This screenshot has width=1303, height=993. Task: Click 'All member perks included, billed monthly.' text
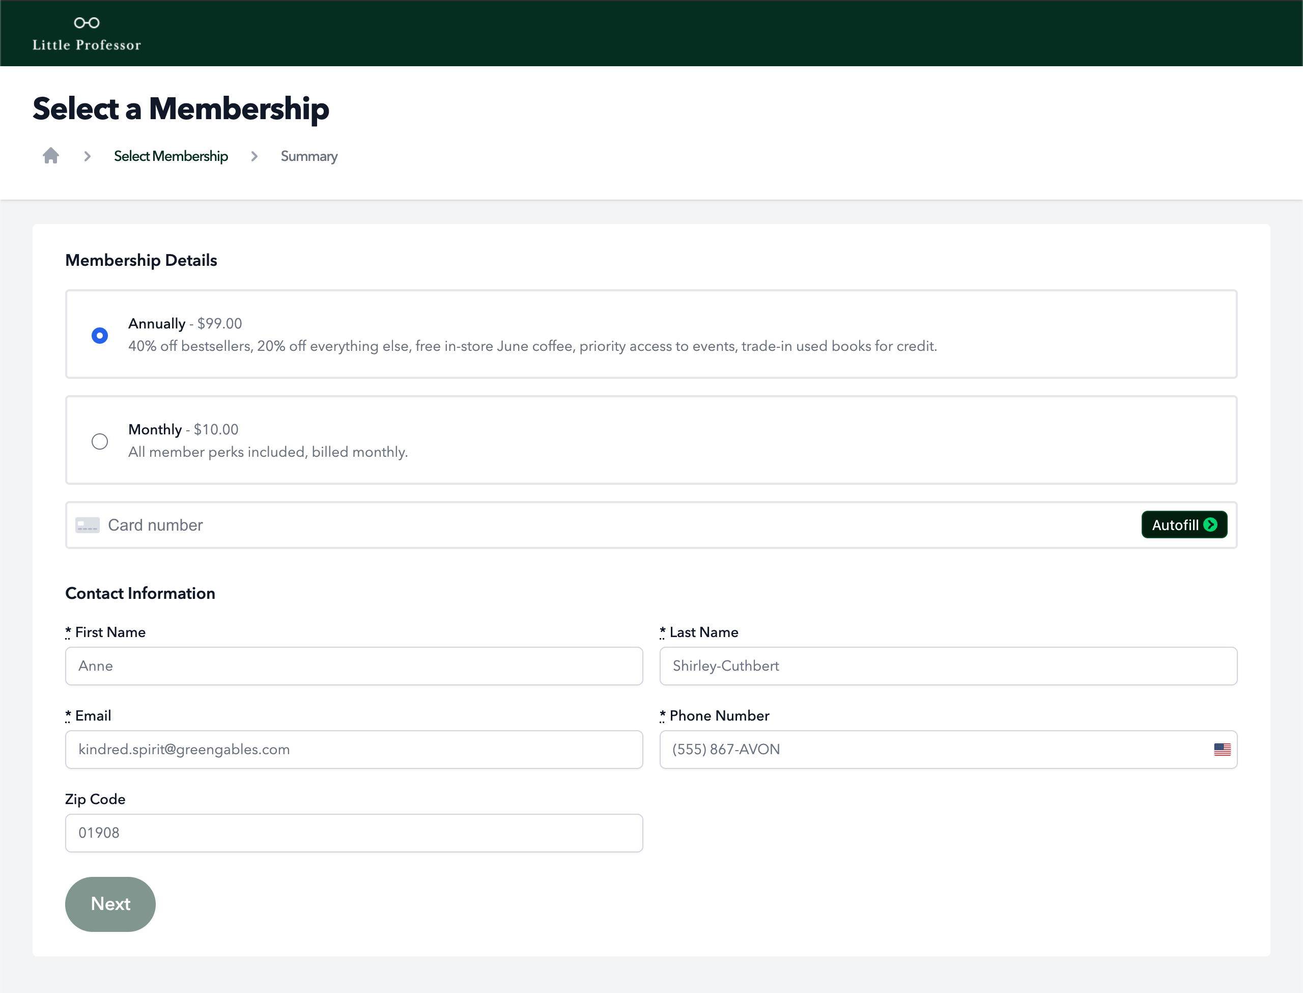tap(268, 452)
